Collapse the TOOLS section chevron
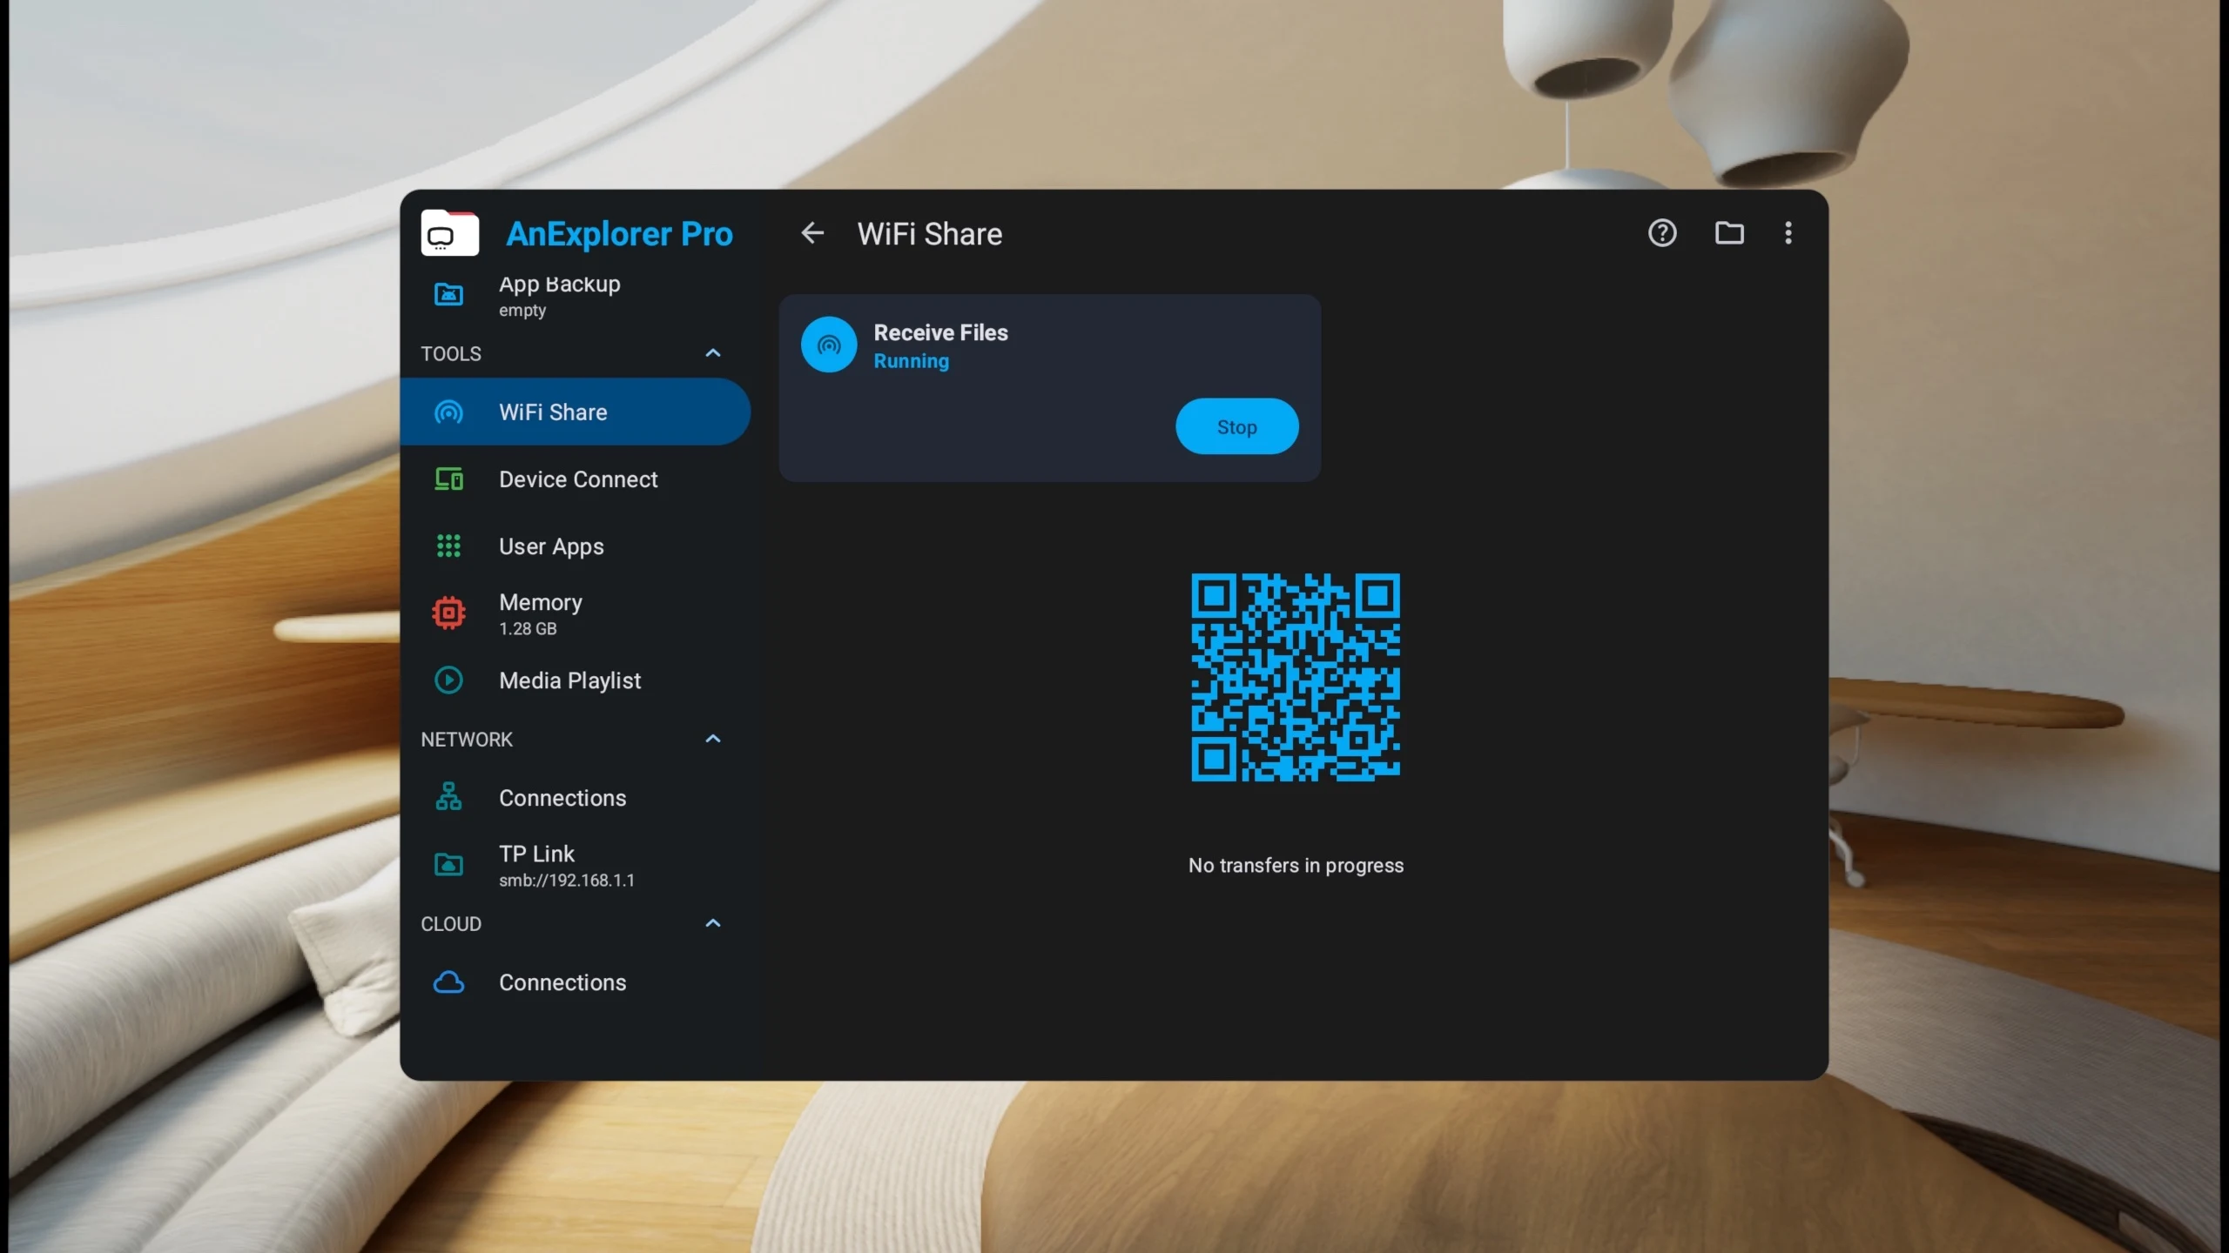This screenshot has height=1253, width=2229. coord(713,353)
